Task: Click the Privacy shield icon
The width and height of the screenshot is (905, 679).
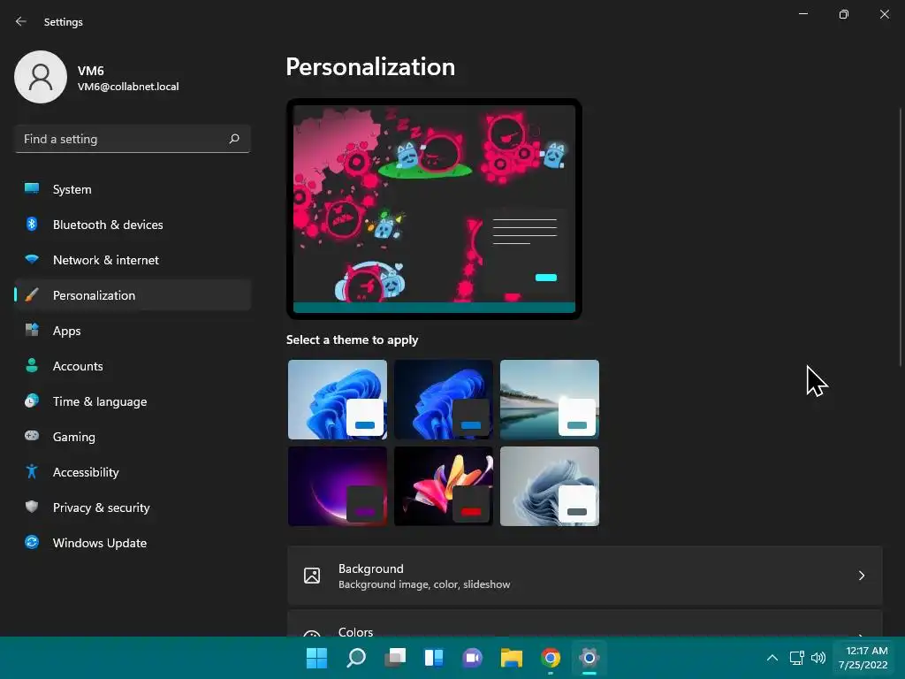Action: [x=32, y=507]
